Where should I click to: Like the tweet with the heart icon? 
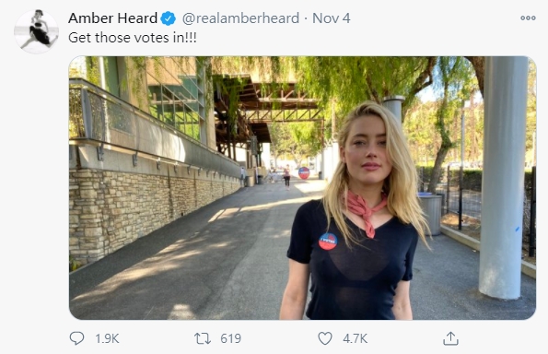[x=325, y=338]
